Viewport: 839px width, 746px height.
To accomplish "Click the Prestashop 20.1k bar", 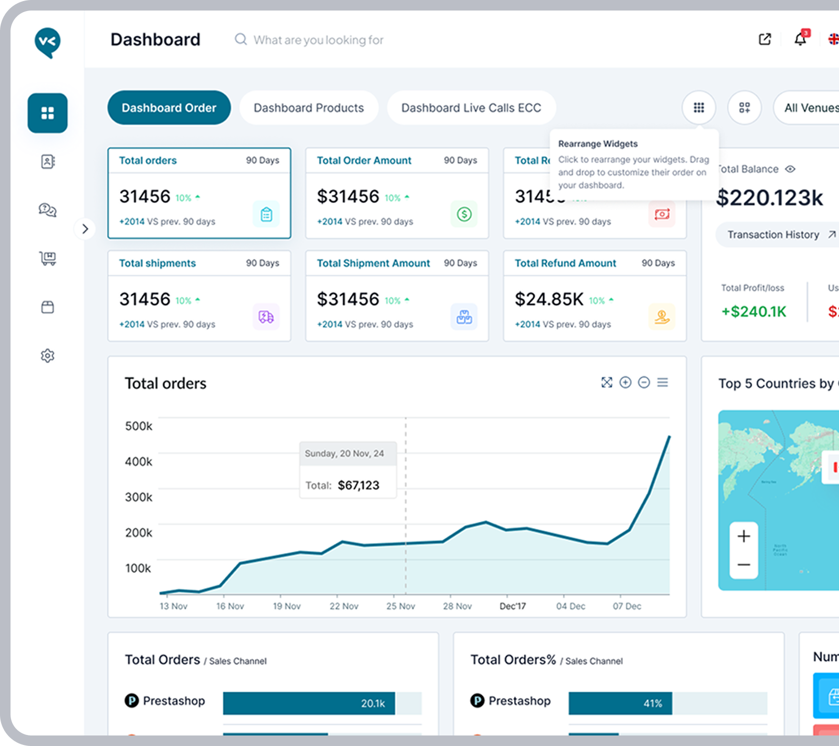I will click(309, 703).
